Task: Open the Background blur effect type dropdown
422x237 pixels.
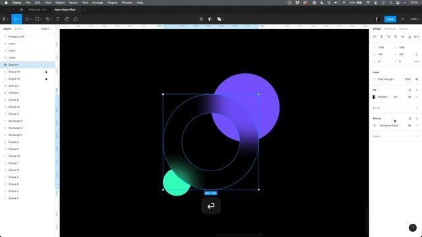Action: [x=390, y=126]
